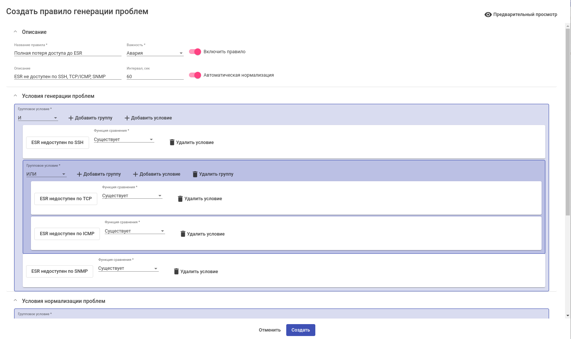Click trash icon for SNMP condition
This screenshot has height=339, width=571.
(x=176, y=271)
